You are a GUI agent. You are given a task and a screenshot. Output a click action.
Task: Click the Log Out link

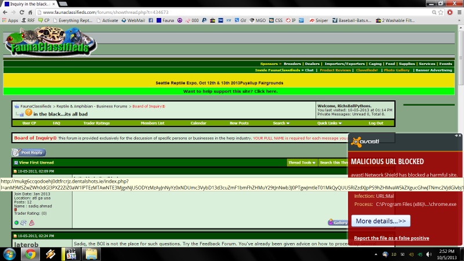376,123
